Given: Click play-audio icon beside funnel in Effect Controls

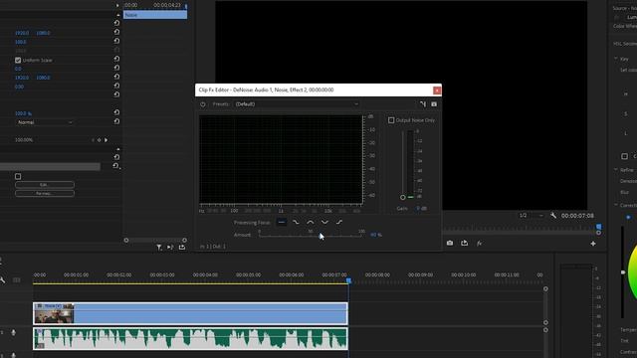Looking at the screenshot, I should pyautogui.click(x=170, y=247).
